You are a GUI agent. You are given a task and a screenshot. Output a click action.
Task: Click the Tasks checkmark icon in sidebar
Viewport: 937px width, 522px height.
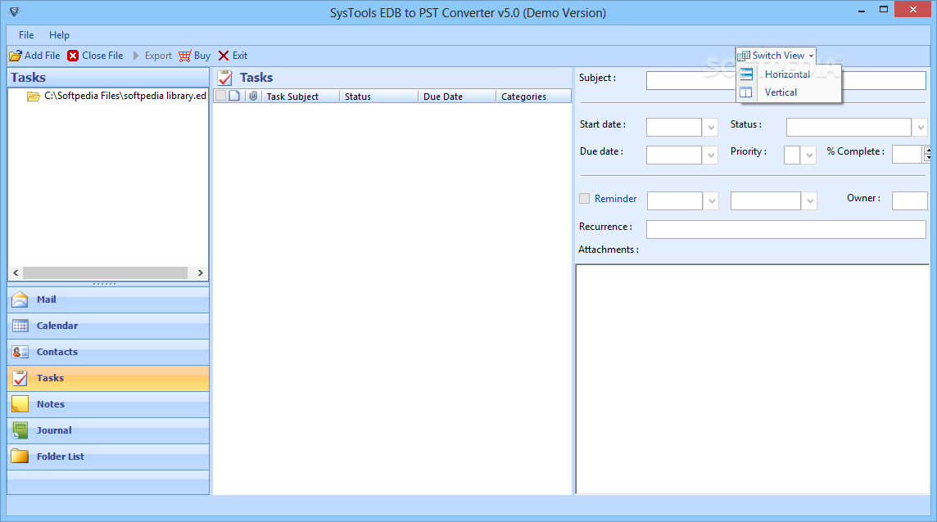click(20, 378)
